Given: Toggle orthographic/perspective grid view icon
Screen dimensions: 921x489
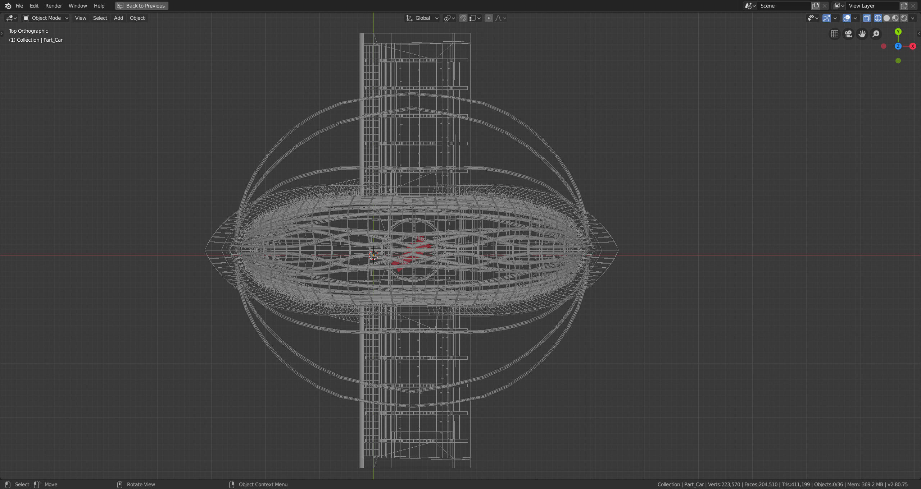Looking at the screenshot, I should coord(834,34).
